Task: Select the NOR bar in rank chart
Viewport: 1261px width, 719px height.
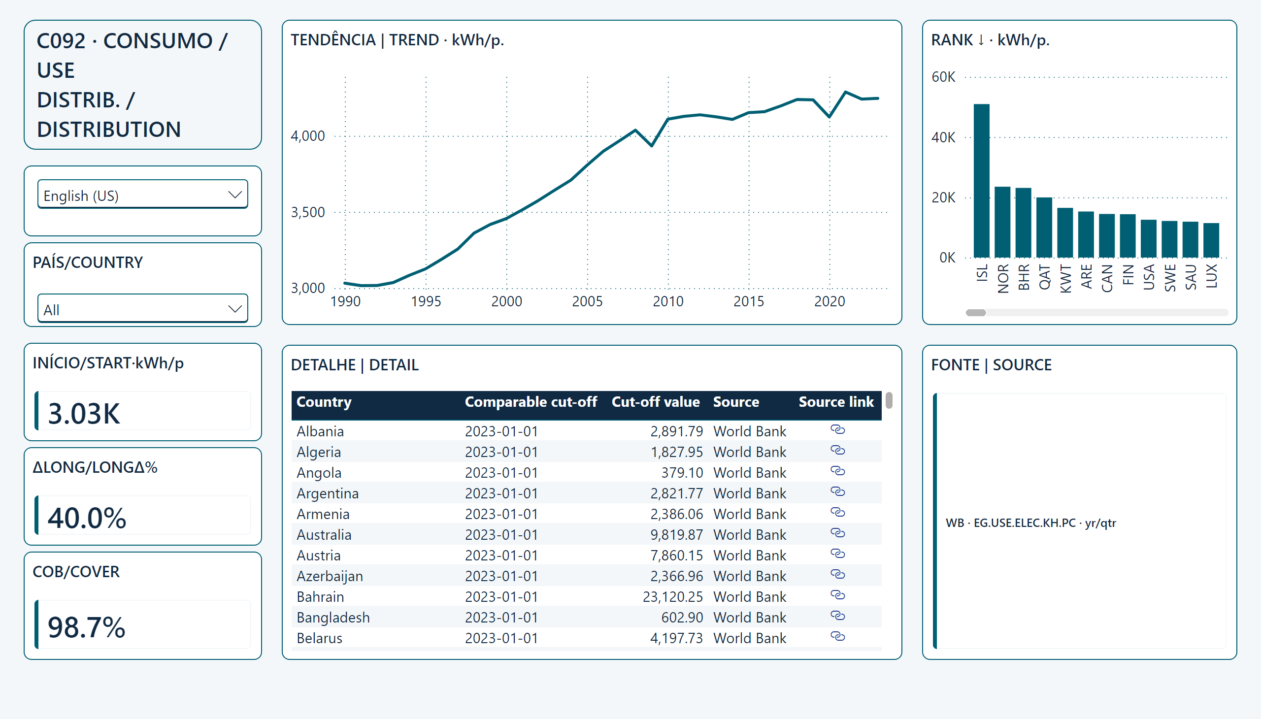Action: [1002, 222]
